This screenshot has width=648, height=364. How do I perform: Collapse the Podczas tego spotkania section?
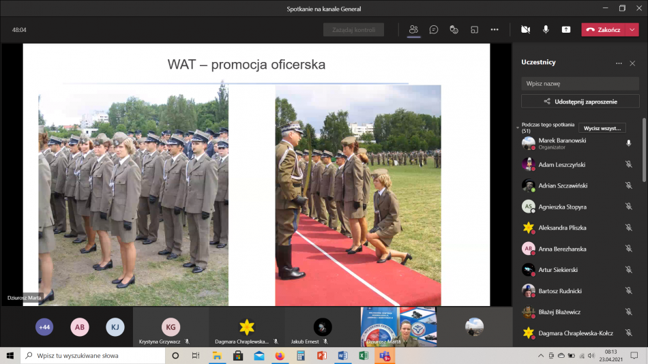tap(518, 127)
